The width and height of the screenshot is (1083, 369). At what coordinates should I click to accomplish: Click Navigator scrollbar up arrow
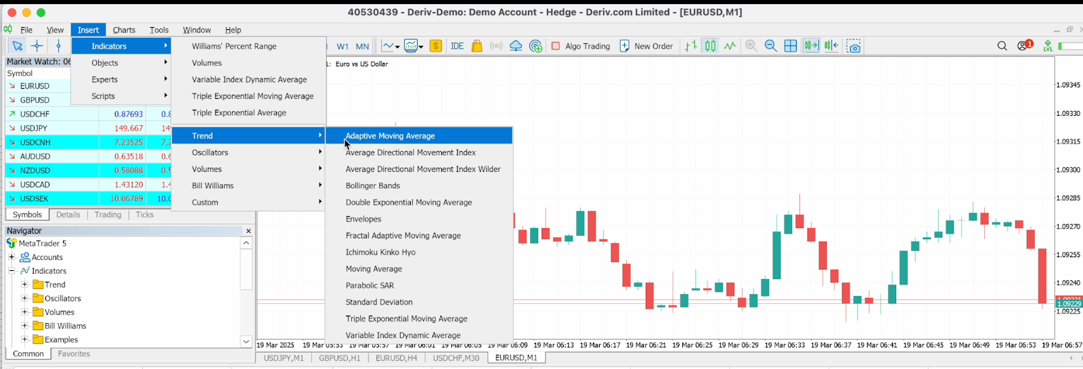[x=246, y=243]
